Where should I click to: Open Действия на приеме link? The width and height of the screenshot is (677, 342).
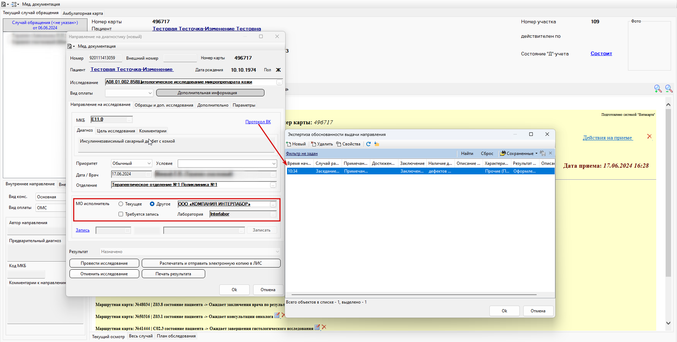click(x=608, y=138)
